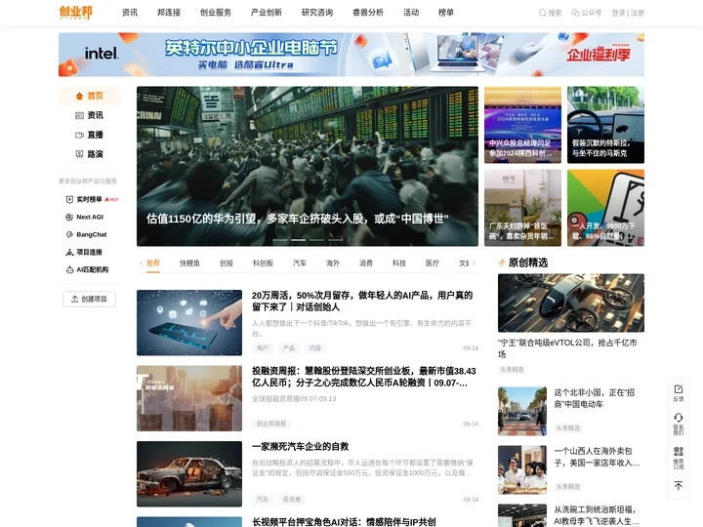Image resolution: width=703 pixels, height=527 pixels.
Task: Open the 推荐订阅 QR code icon
Action: coord(679,451)
